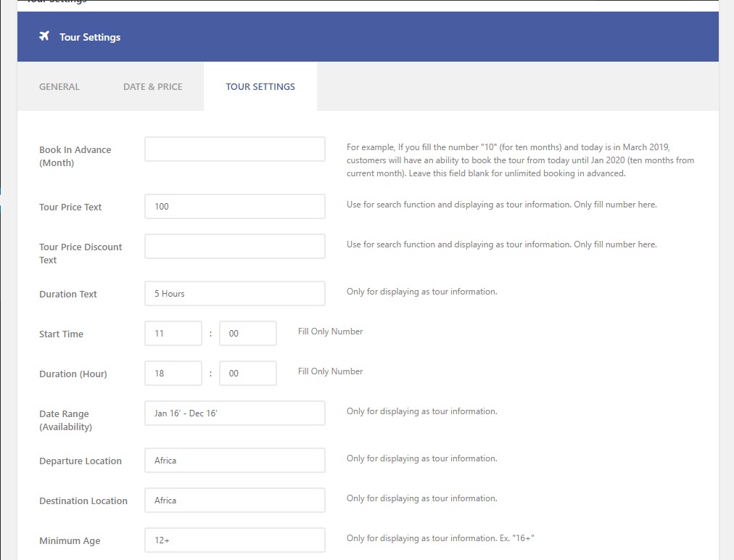Click the airplane icon in the header

(x=44, y=37)
